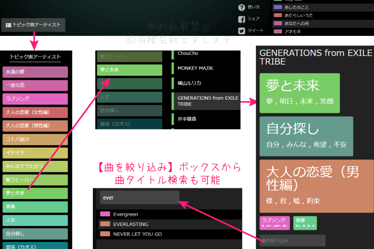Open the トピック別アーティスト button in the header
The image size is (374, 249).
coord(33,25)
